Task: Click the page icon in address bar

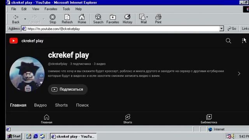Action: 24,29
